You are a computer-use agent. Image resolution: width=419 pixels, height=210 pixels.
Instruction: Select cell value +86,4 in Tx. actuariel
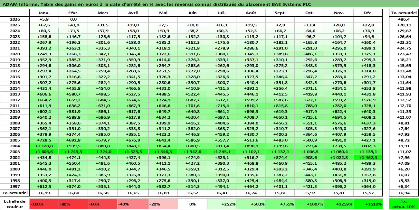pyautogui.click(x=404, y=19)
